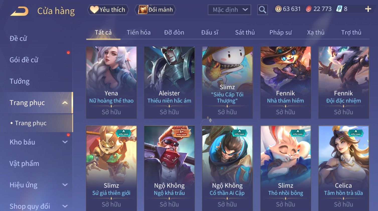Tap the red ruby currency icon
Screen dimensions: 378x211
[x=309, y=9]
